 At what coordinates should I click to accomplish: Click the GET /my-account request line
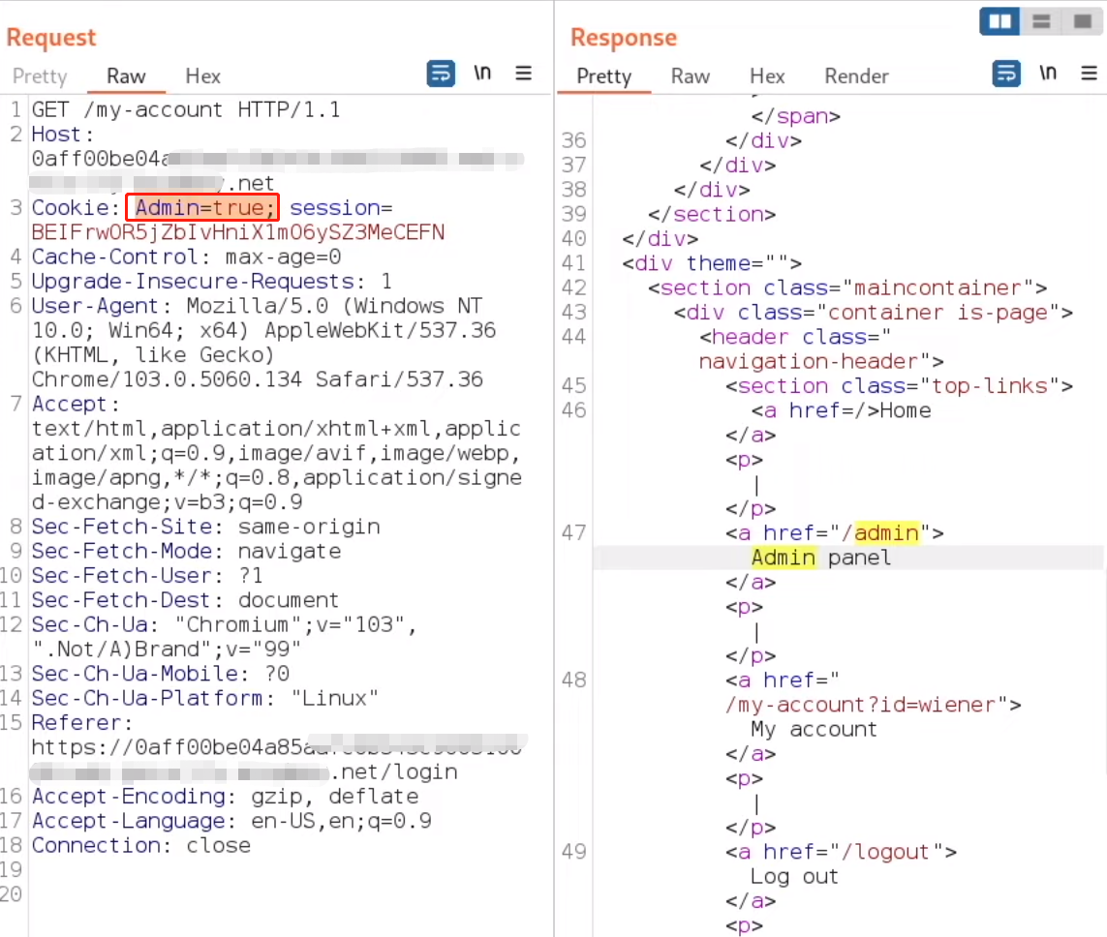tap(185, 109)
